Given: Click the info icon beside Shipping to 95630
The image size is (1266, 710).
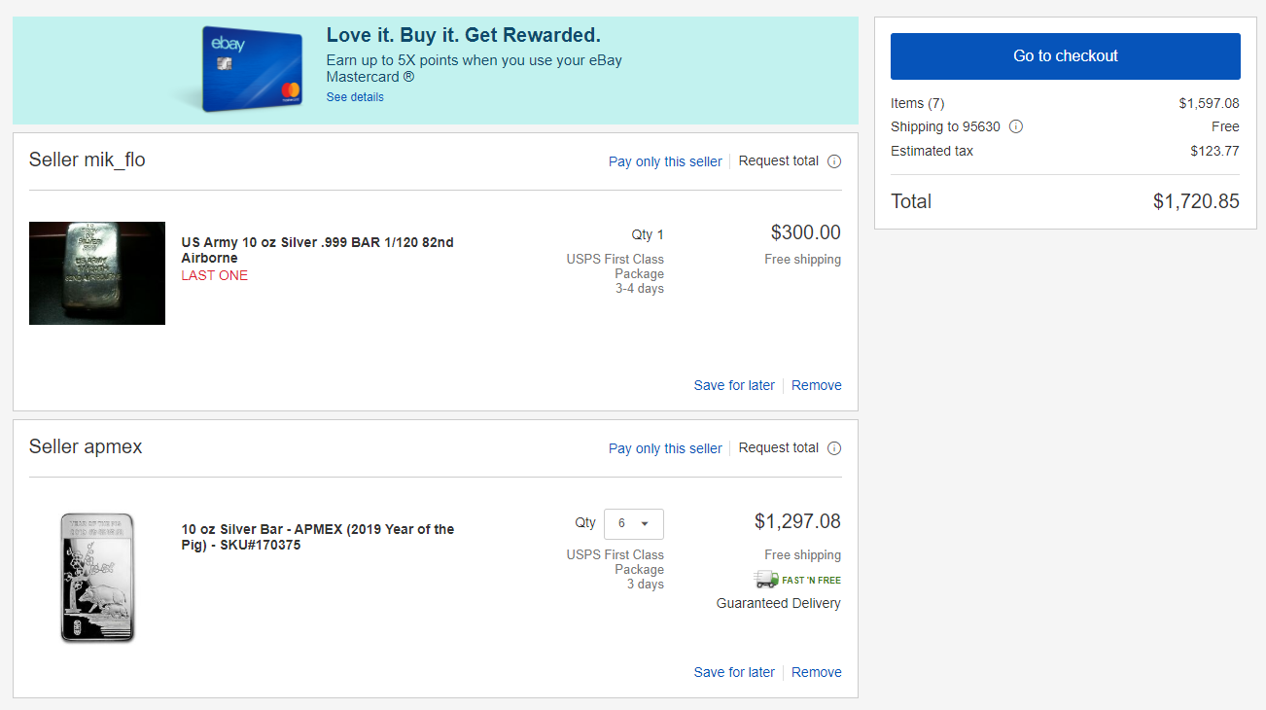Looking at the screenshot, I should [x=1016, y=126].
